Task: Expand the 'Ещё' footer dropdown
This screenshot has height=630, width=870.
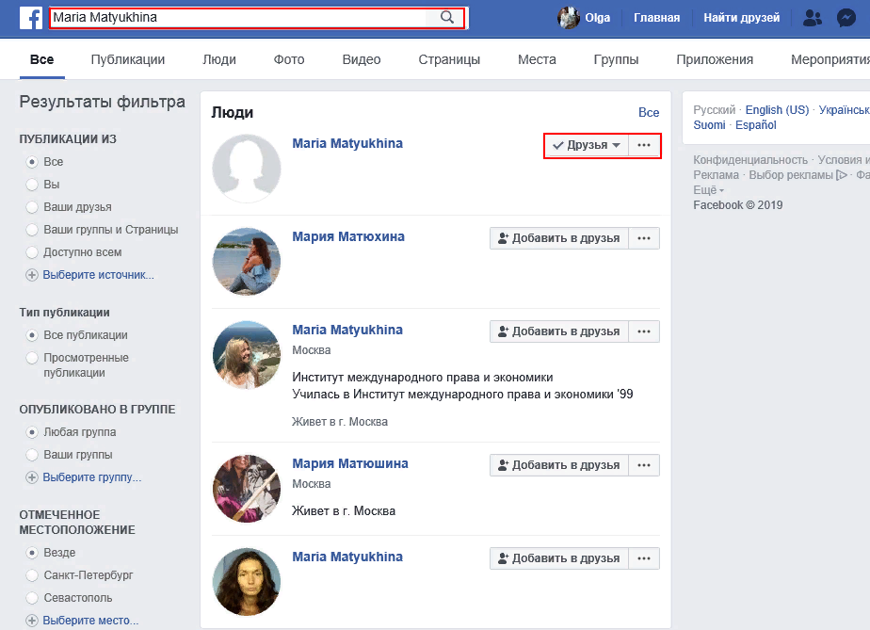Action: coord(709,190)
